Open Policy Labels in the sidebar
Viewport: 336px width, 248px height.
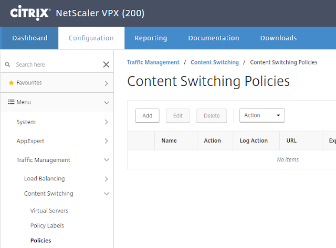pyautogui.click(x=47, y=225)
